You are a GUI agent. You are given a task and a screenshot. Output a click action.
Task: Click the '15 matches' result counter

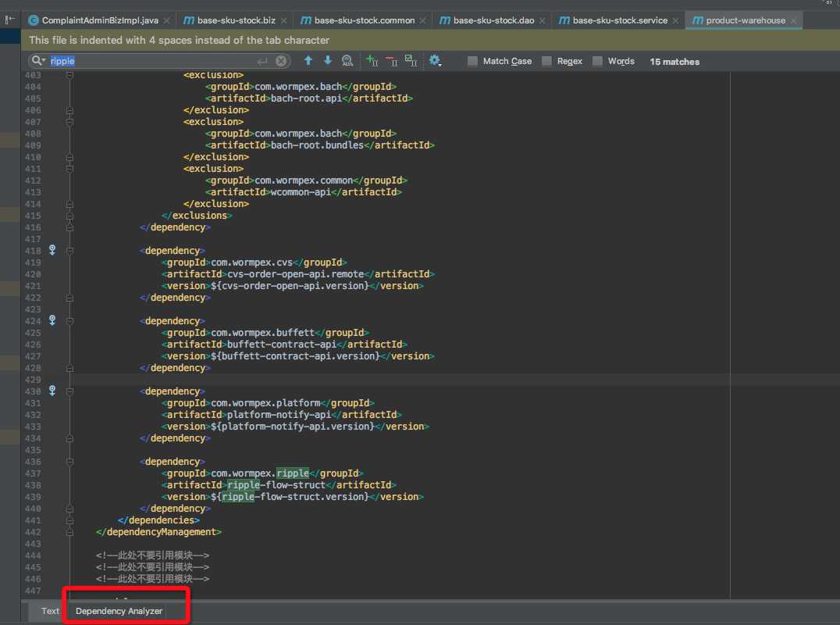(674, 62)
